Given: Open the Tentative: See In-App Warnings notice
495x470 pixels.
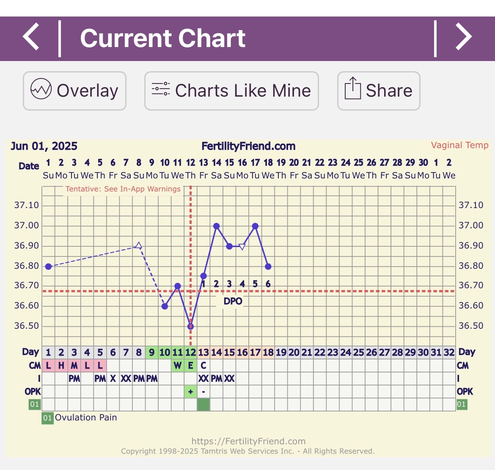Looking at the screenshot, I should pos(123,189).
